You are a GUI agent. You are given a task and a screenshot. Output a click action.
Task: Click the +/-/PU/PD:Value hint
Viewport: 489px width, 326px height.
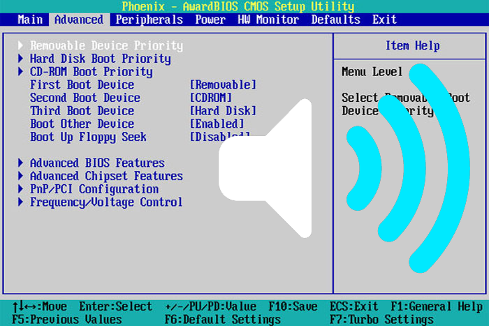(x=210, y=306)
